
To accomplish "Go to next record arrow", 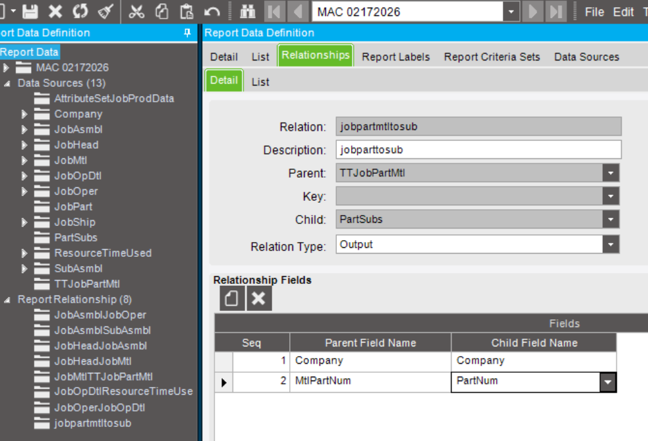I will tap(533, 12).
